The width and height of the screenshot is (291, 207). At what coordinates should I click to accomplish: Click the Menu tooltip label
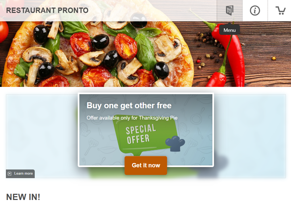pyautogui.click(x=230, y=30)
